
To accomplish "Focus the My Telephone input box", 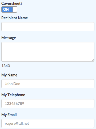I will 48,104.
